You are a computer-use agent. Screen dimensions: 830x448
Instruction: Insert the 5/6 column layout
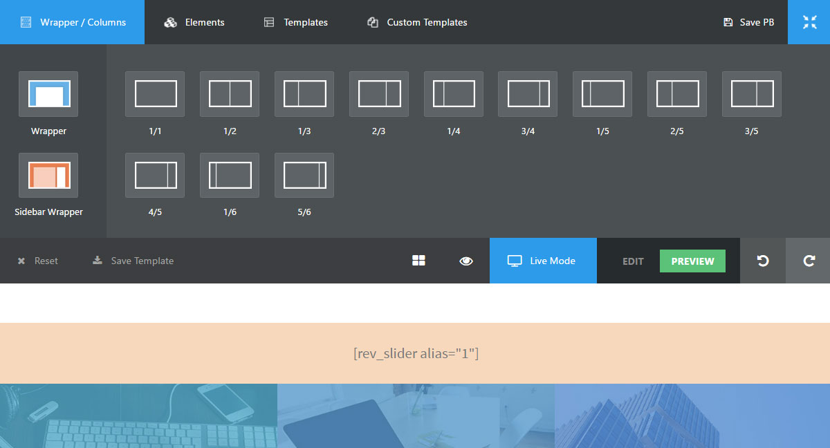304,176
